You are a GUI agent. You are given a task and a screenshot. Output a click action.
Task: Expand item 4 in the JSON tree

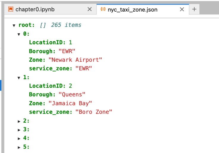[19, 139]
